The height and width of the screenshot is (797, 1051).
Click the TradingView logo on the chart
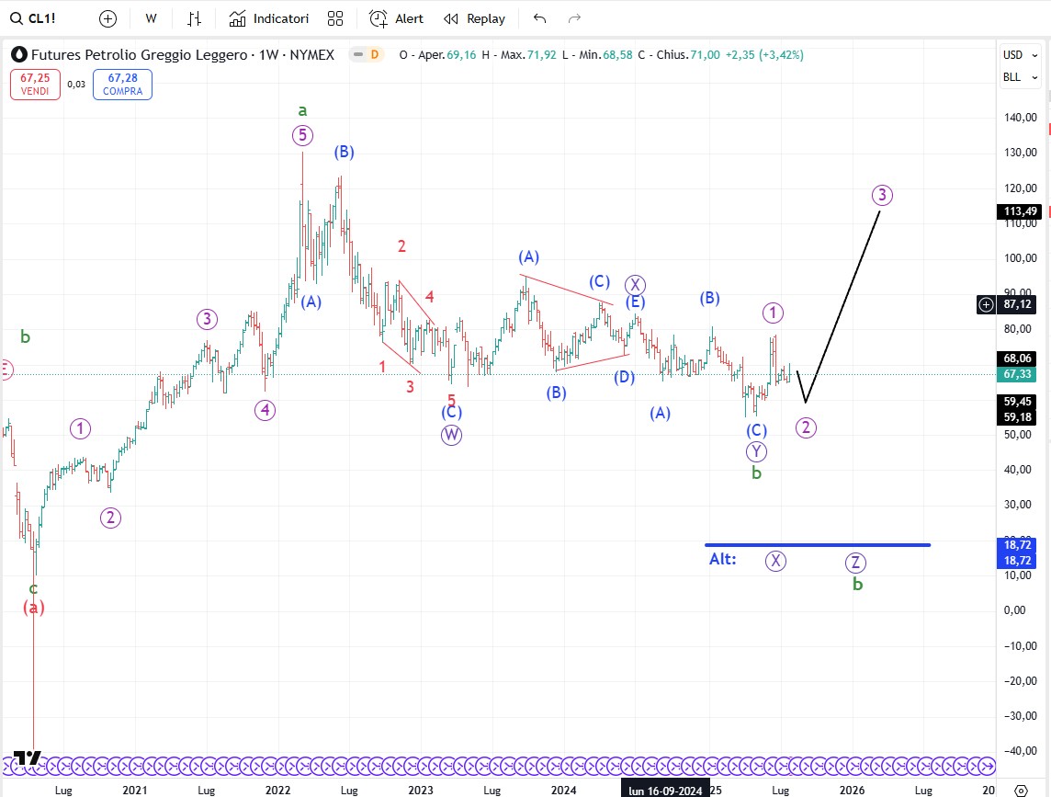(28, 758)
